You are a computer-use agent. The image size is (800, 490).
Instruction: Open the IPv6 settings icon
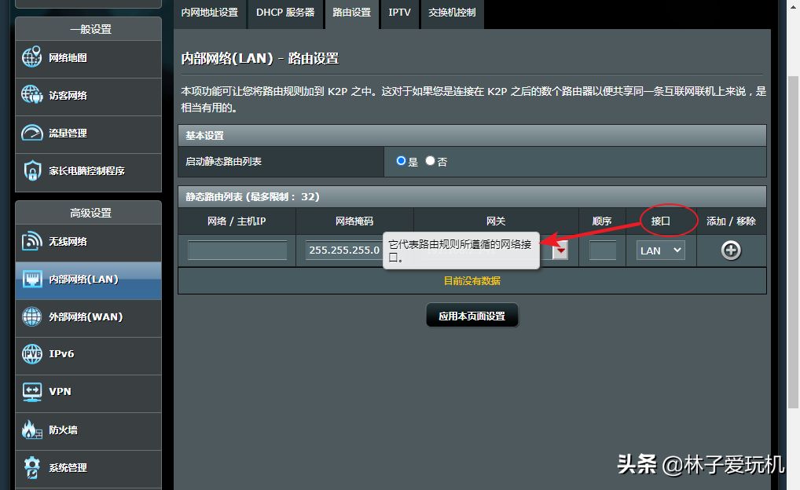click(31, 354)
